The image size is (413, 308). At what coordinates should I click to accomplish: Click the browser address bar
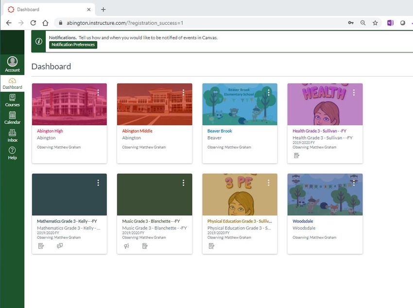(x=194, y=23)
